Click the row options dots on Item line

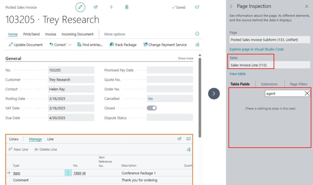[68, 173]
